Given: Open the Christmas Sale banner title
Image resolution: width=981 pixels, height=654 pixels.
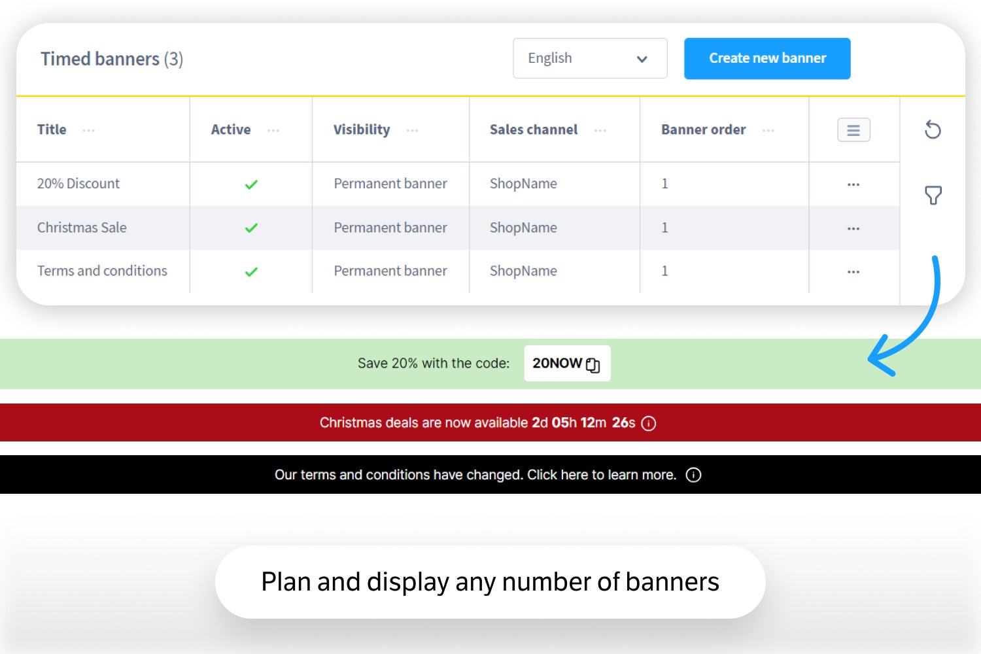Looking at the screenshot, I should [82, 228].
